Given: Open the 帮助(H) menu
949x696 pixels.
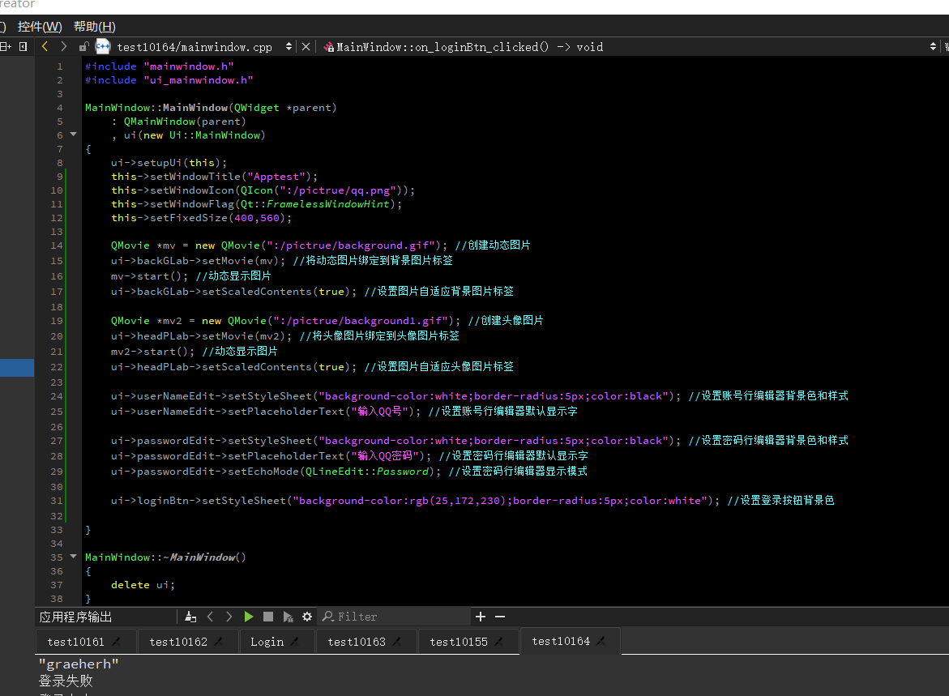Looking at the screenshot, I should (x=95, y=27).
